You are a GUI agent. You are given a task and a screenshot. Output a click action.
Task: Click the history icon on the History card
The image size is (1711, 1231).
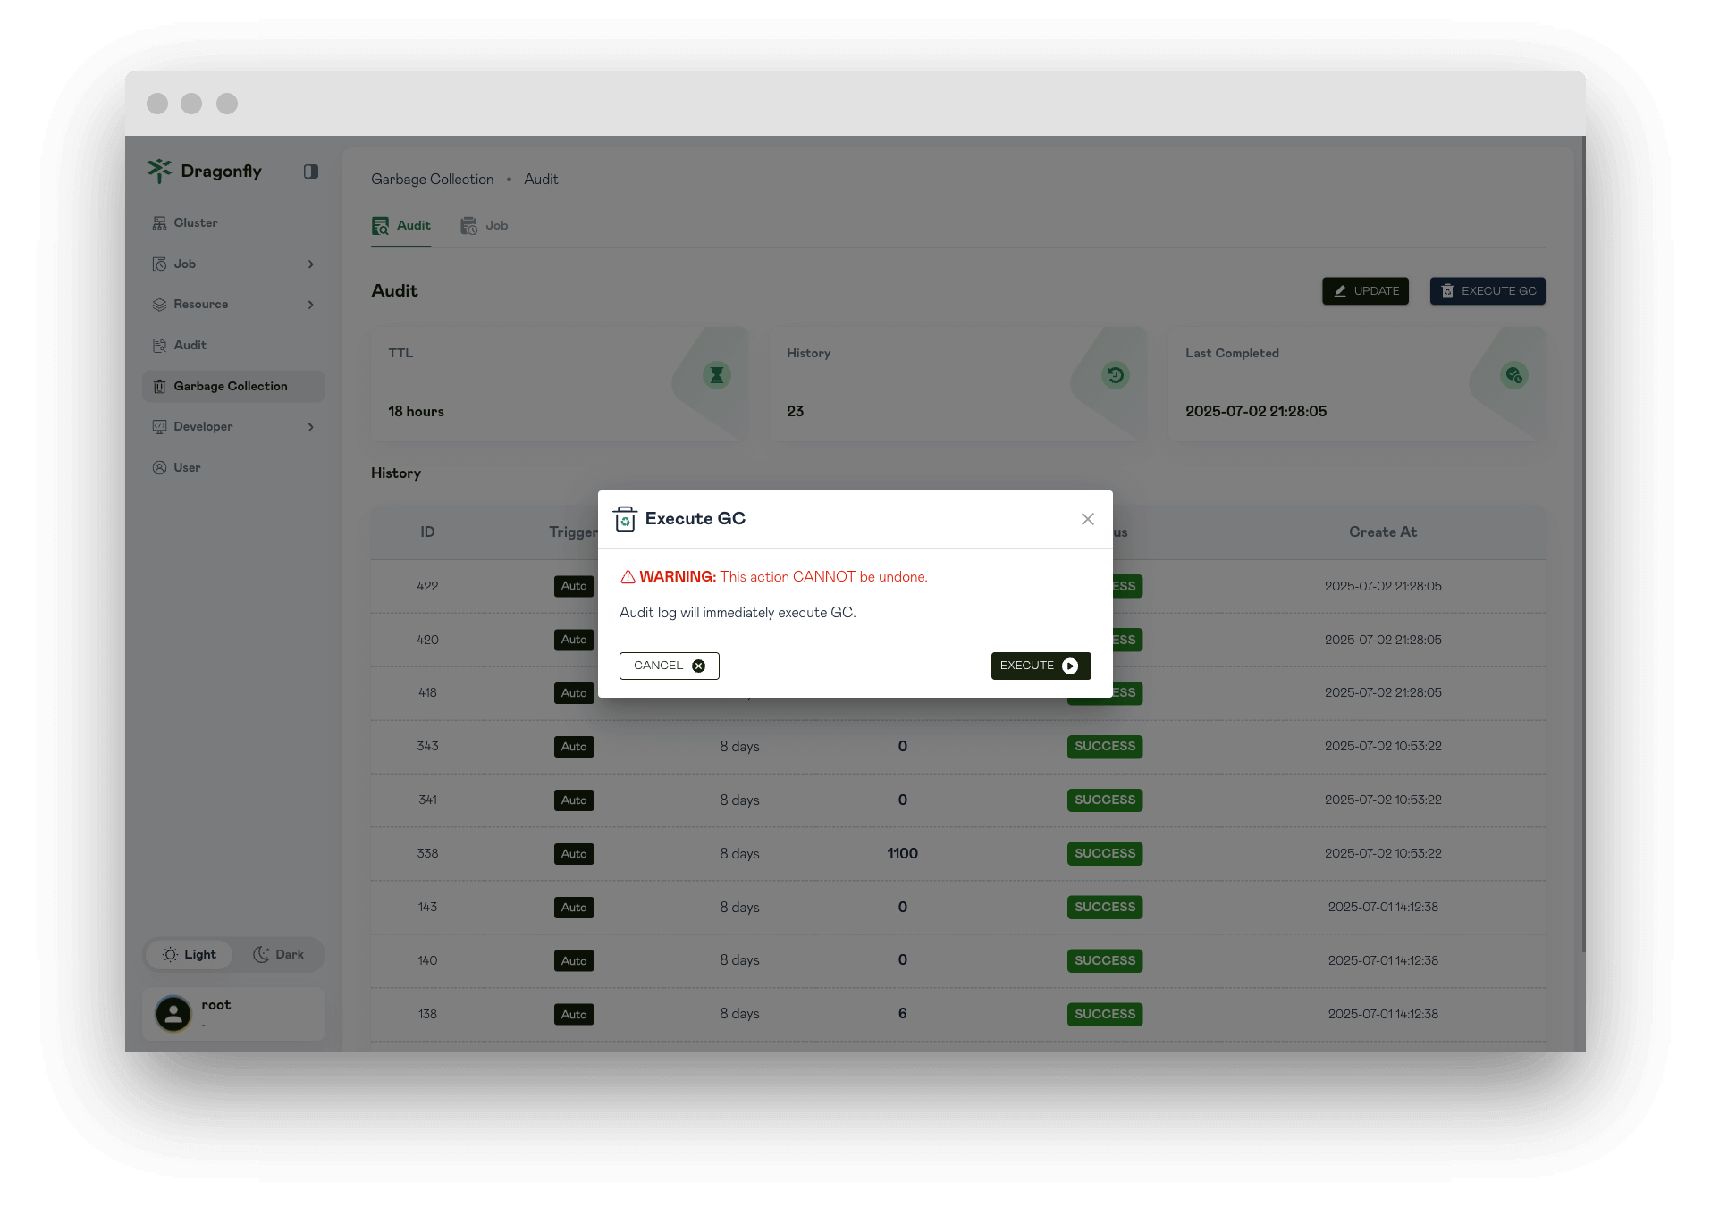[x=1114, y=374]
